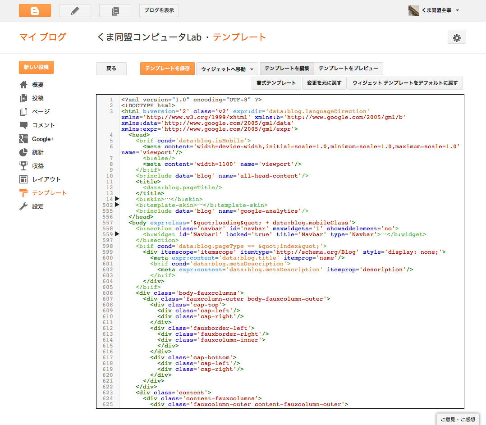
Task: Click <div class='content'> on line 623
Action: pos(173,393)
